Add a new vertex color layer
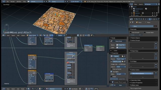Image resolution: width=161 pixels, height=90 pixels. click(156, 73)
